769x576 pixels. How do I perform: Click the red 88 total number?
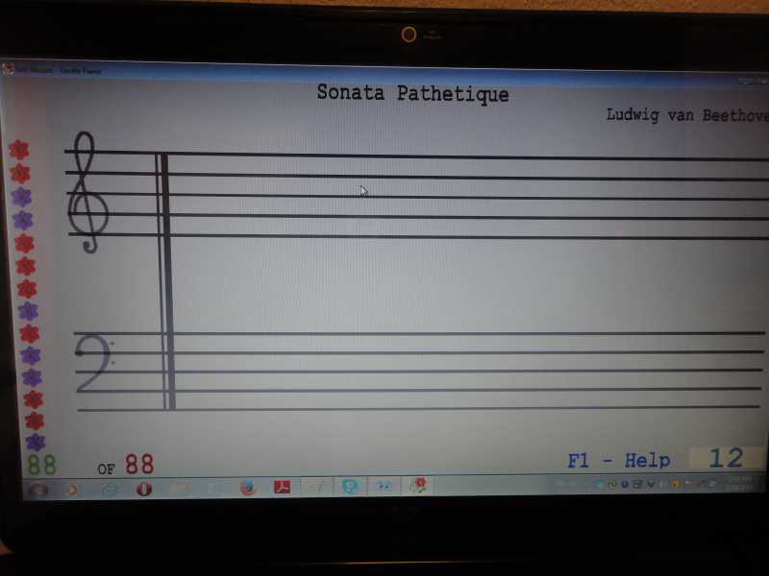[139, 464]
